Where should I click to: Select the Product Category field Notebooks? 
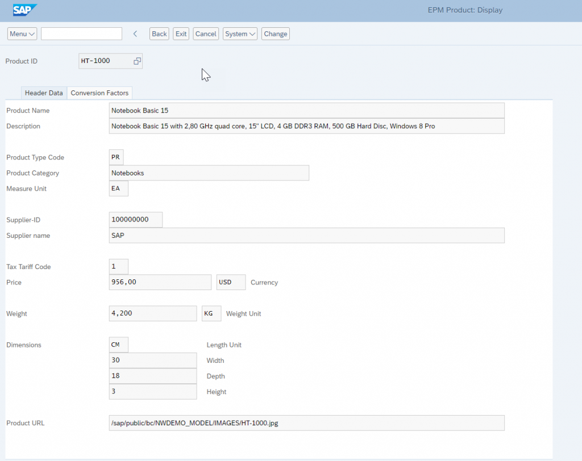pos(209,173)
